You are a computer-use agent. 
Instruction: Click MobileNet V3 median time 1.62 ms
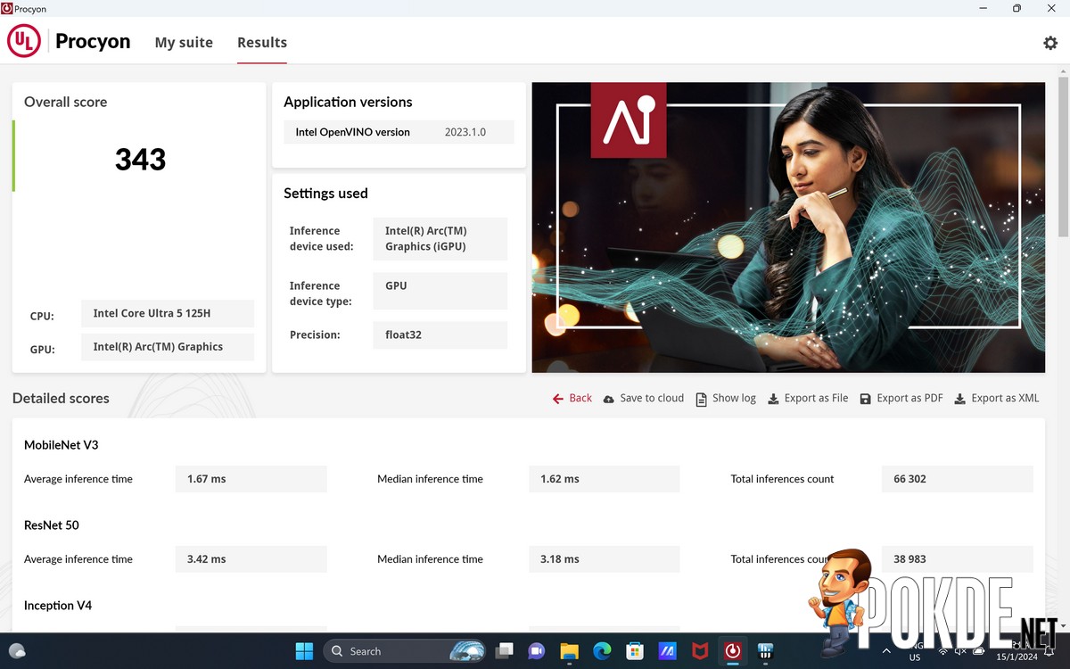(605, 479)
